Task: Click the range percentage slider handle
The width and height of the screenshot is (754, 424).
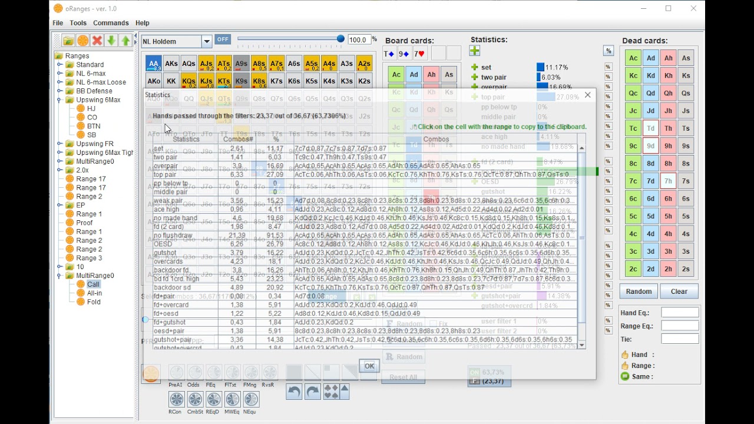Action: point(340,39)
